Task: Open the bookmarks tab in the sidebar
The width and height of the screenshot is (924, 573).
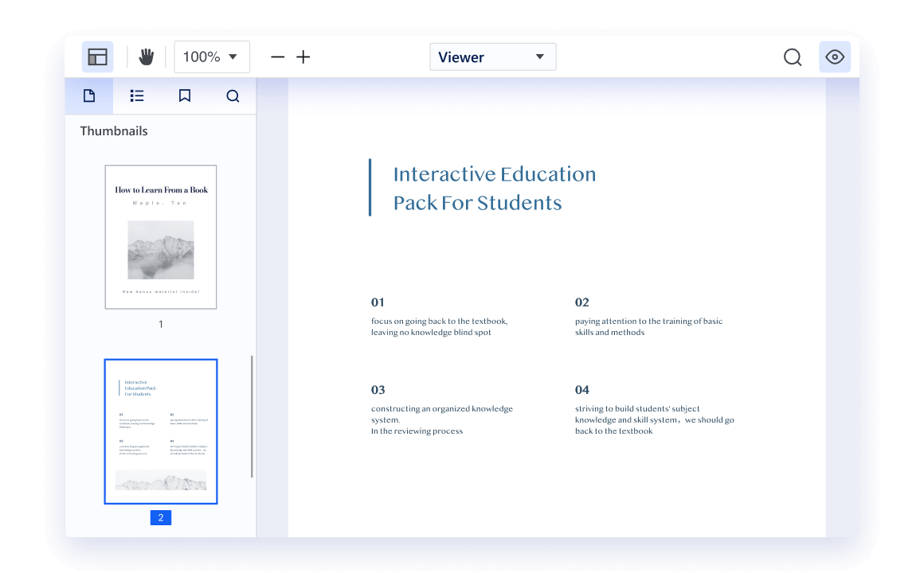Action: [185, 96]
